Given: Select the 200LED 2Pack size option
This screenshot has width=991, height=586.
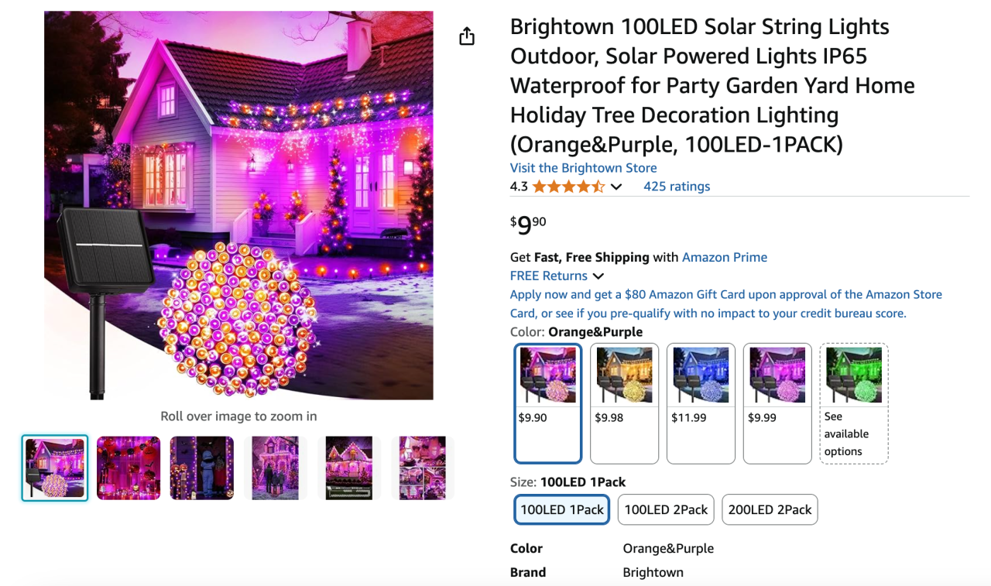Looking at the screenshot, I should [x=769, y=509].
